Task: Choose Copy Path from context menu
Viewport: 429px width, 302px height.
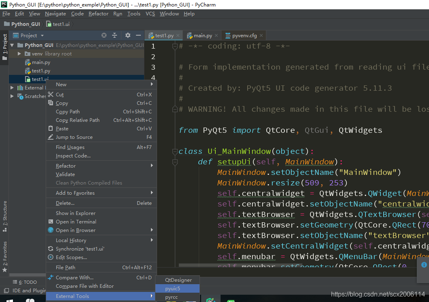Action: 101,111
